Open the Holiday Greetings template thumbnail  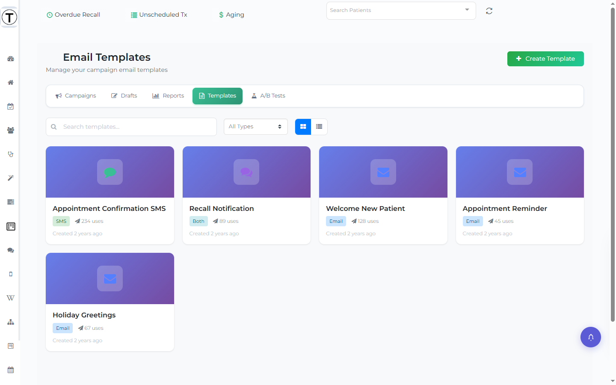tap(110, 278)
